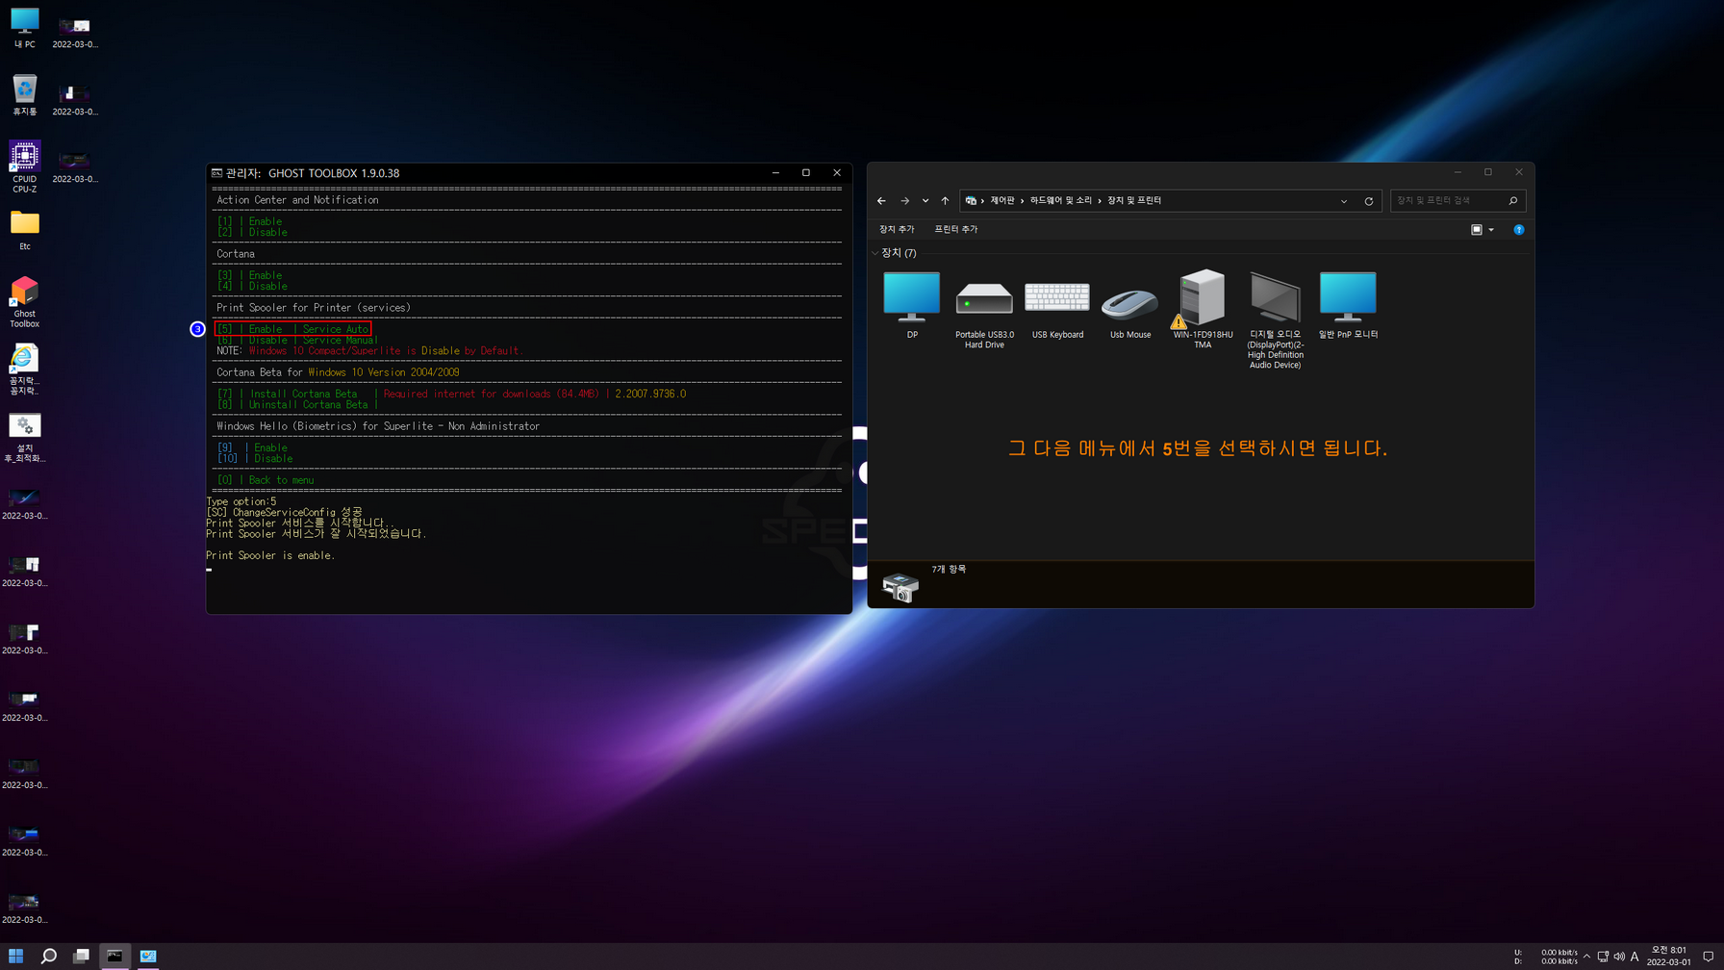1724x970 pixels.
Task: Expand the address bar history dropdown
Action: point(1344,201)
